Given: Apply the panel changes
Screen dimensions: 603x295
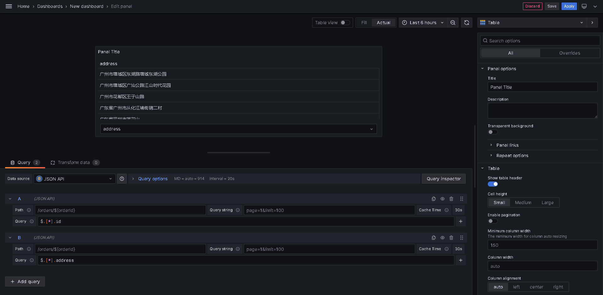Looking at the screenshot, I should point(569,6).
